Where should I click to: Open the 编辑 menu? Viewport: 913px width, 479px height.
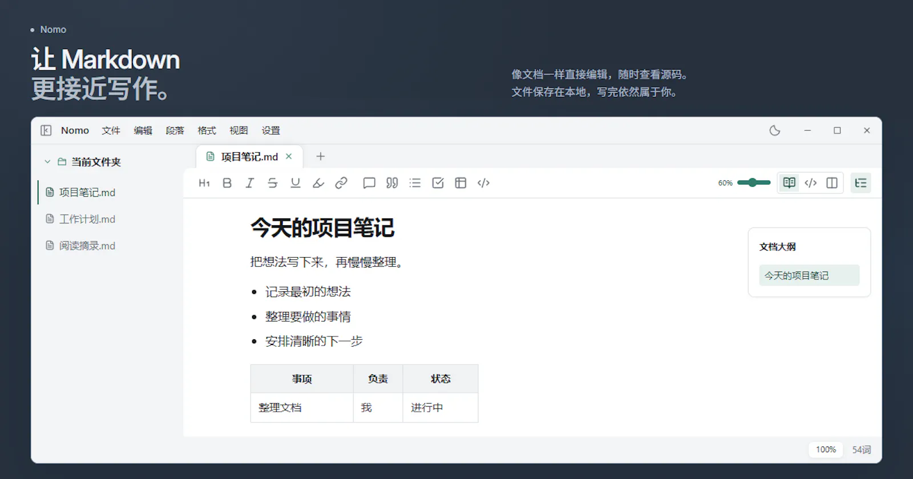[143, 131]
